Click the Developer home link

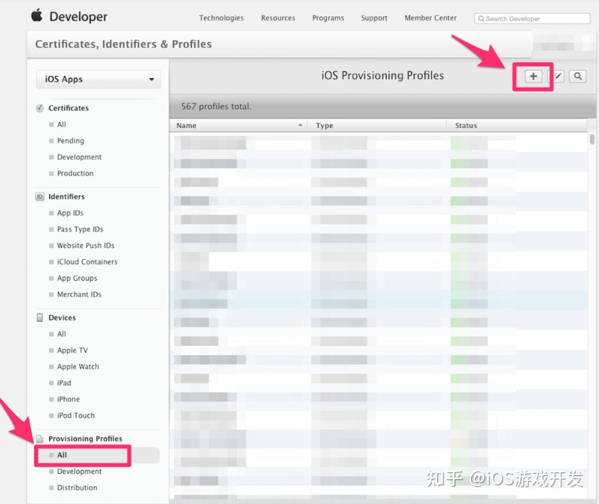78,16
